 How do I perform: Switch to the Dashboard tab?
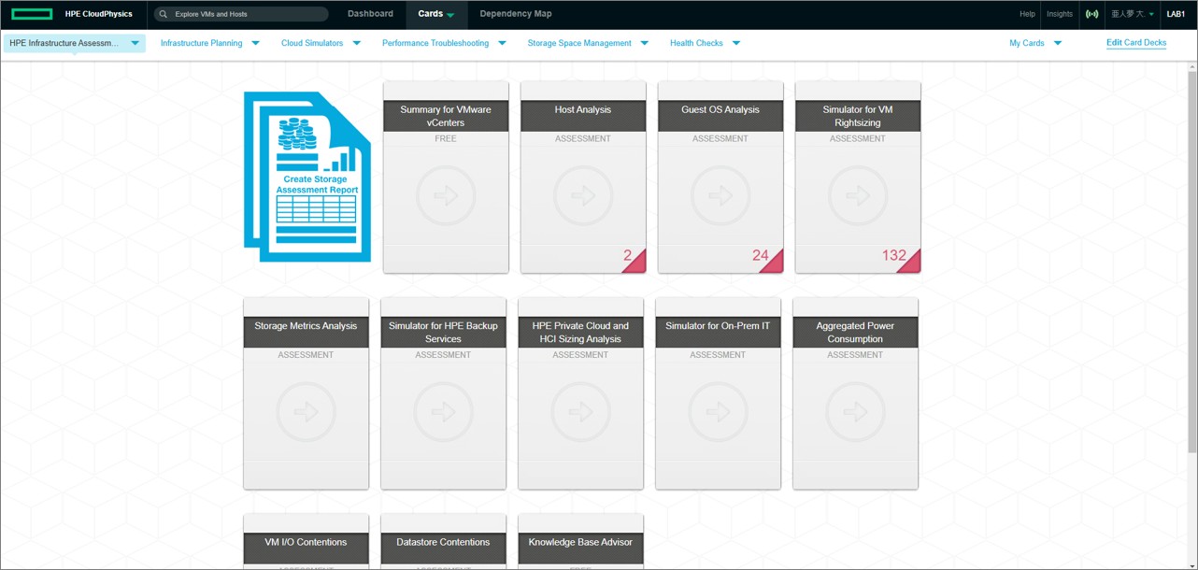[370, 14]
